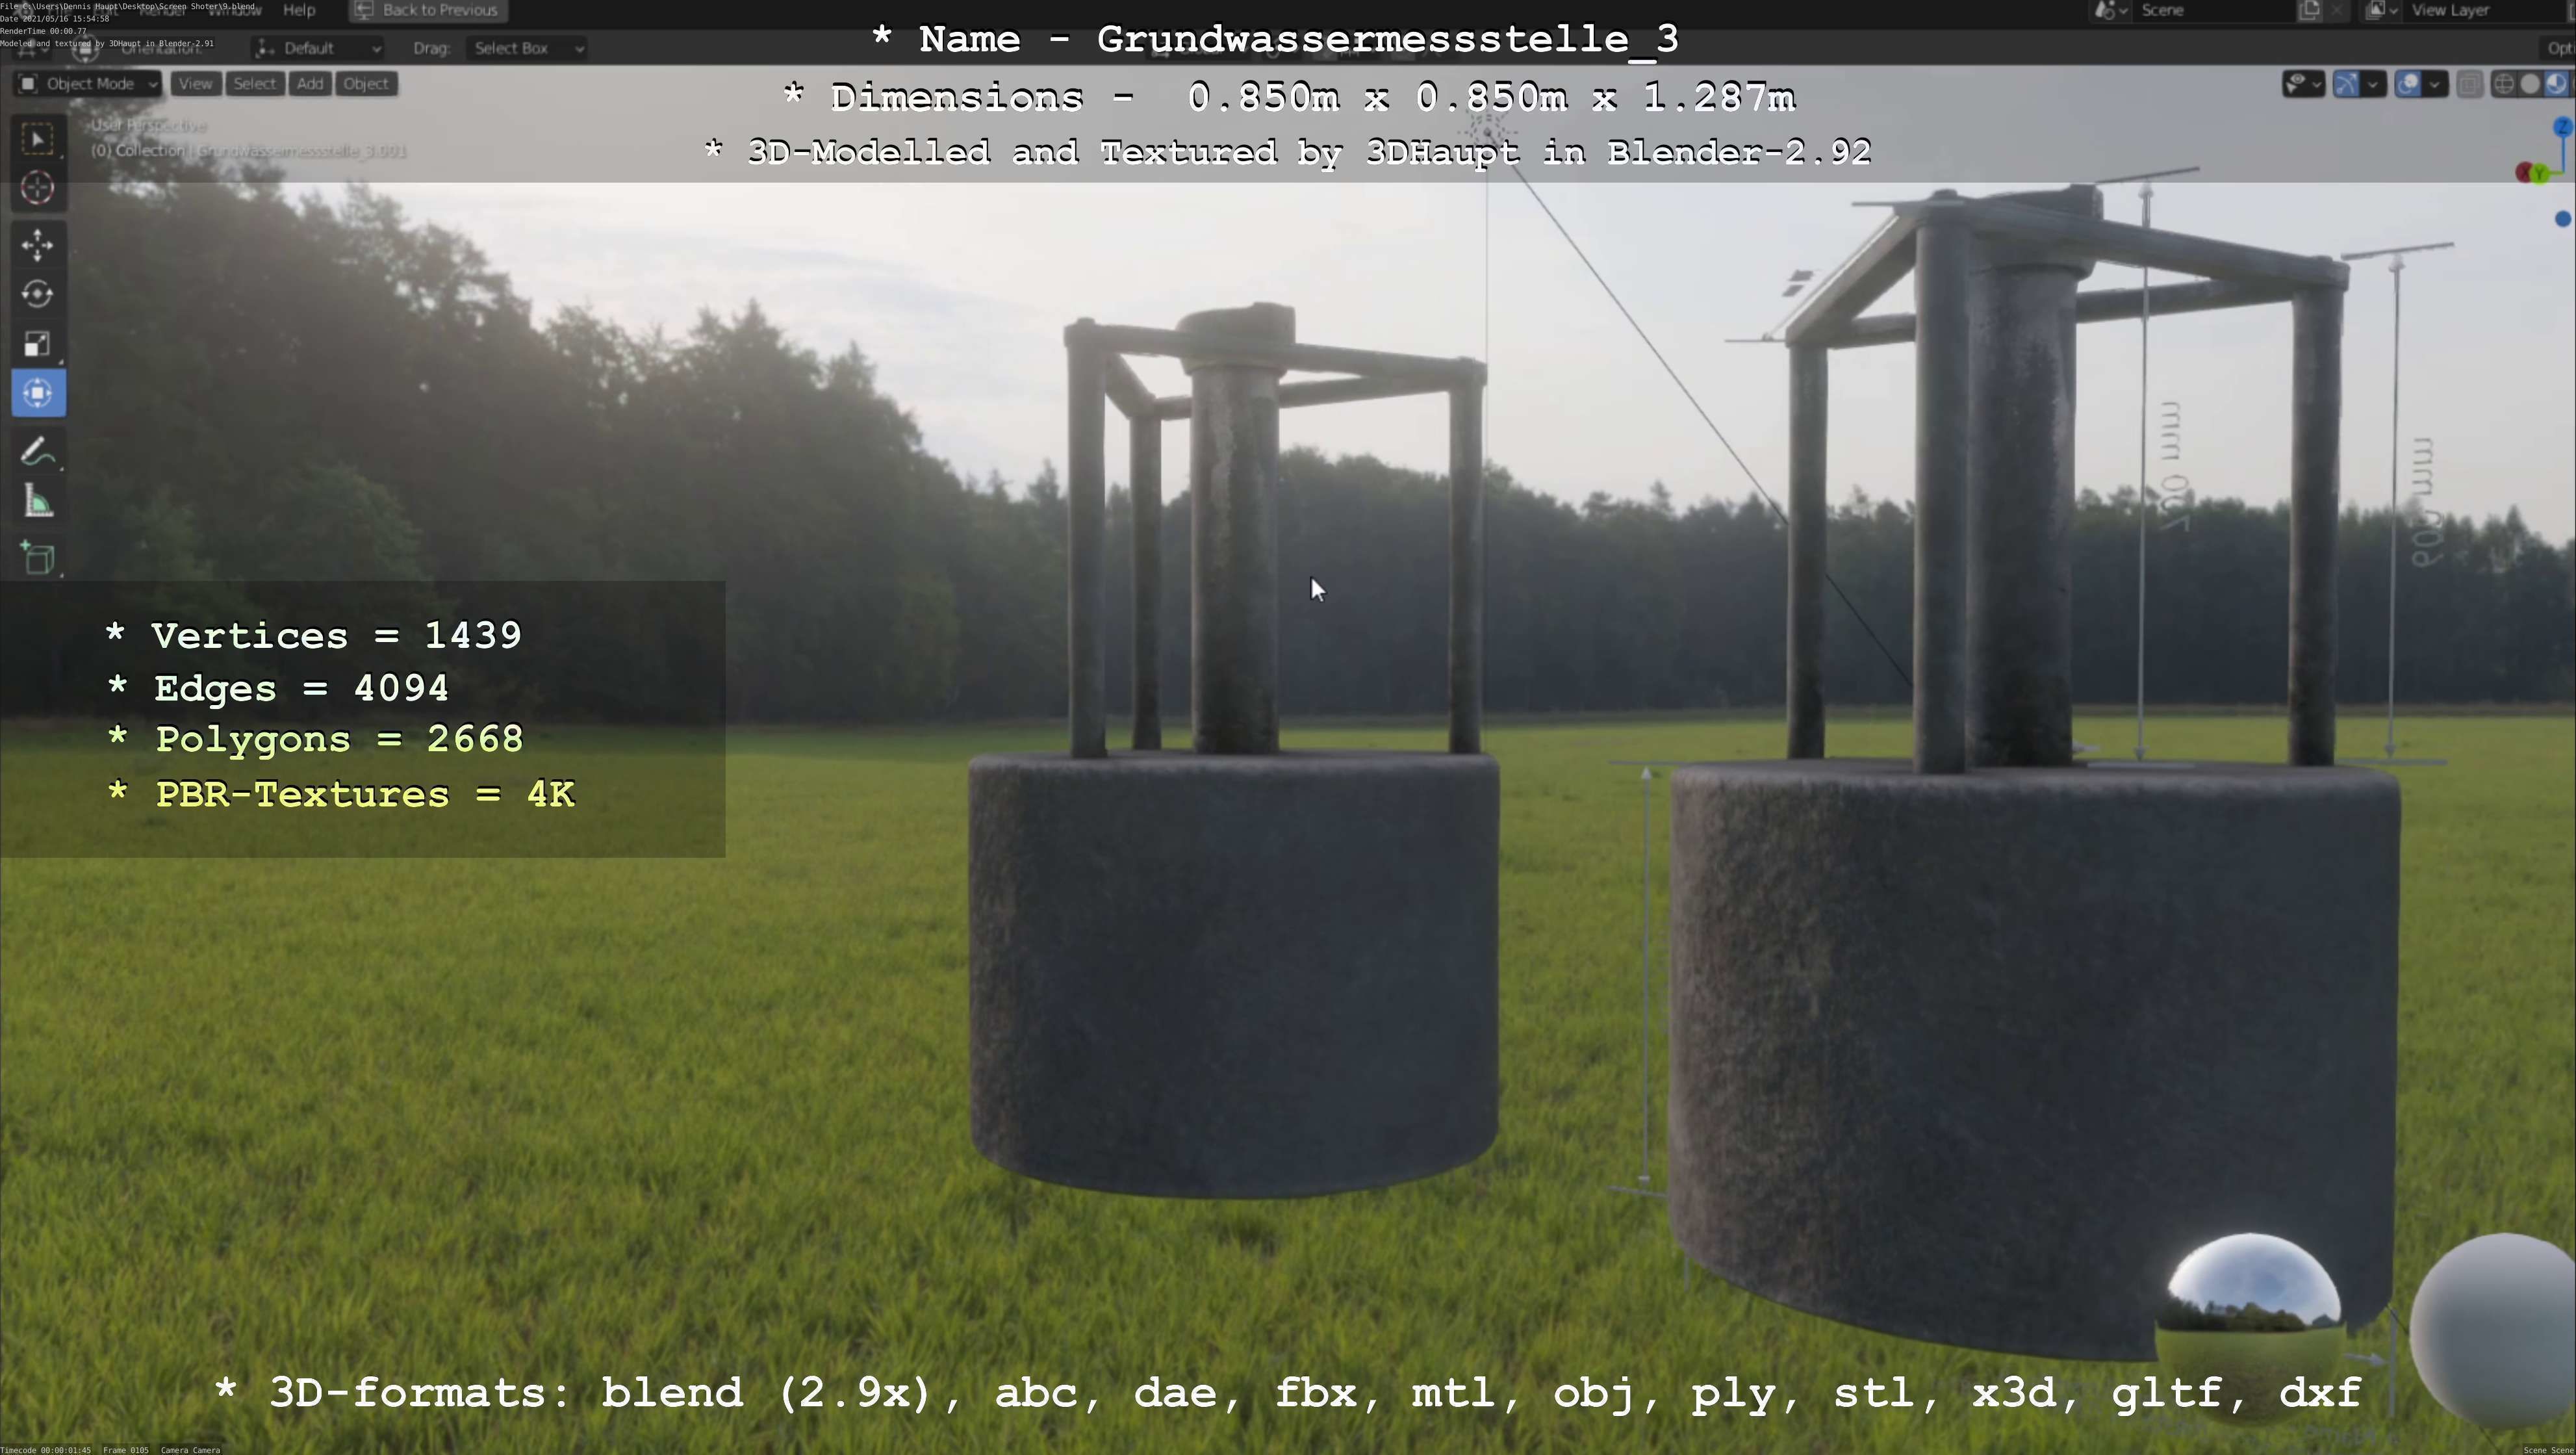This screenshot has height=1455, width=2576.
Task: Click the RenderTime 00:00.77 stamp
Action: point(43,31)
